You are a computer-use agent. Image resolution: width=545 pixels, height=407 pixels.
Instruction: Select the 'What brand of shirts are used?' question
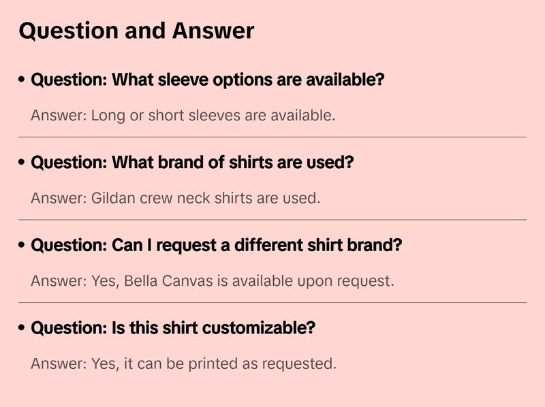(x=193, y=163)
